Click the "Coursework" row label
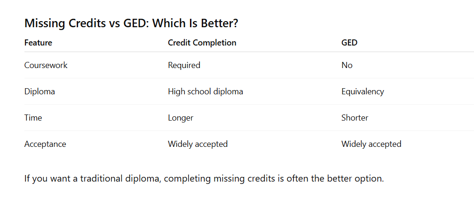This screenshot has width=474, height=198. tap(46, 65)
